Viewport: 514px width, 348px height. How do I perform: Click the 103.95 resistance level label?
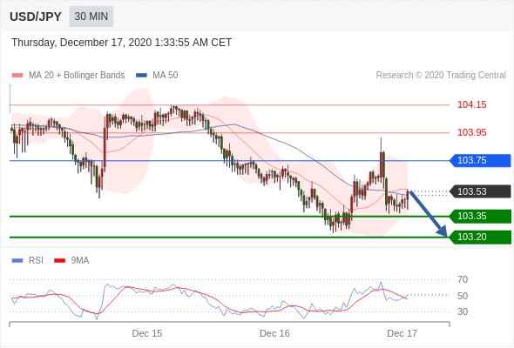471,132
